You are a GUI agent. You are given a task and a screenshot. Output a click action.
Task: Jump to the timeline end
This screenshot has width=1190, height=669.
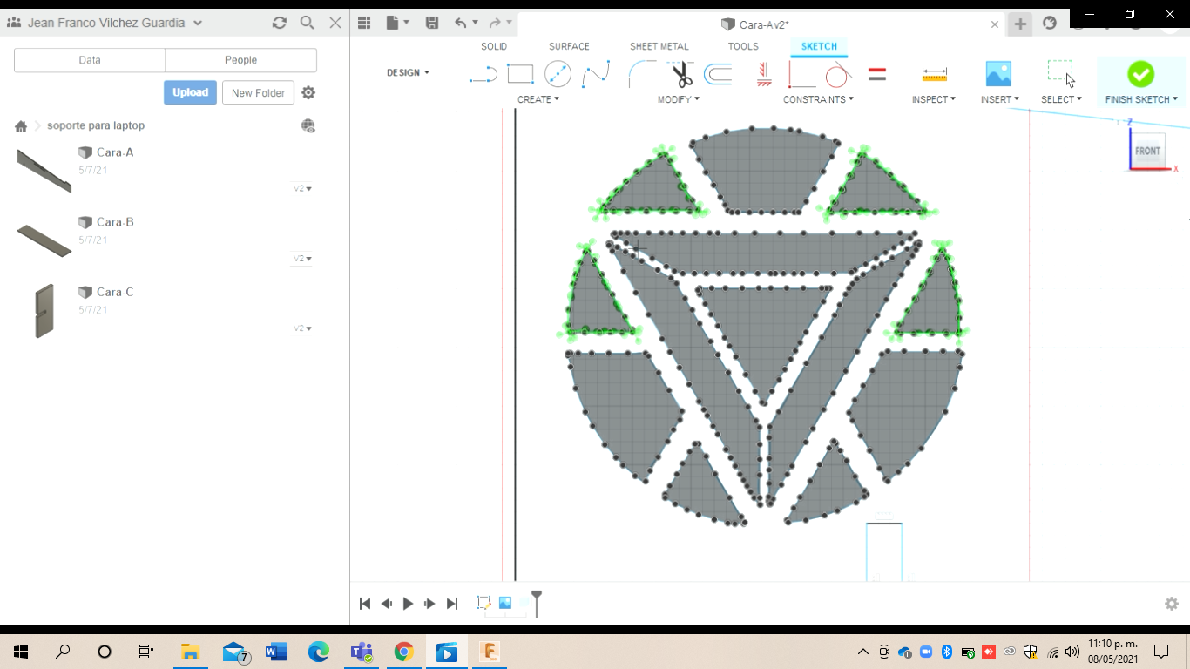451,604
